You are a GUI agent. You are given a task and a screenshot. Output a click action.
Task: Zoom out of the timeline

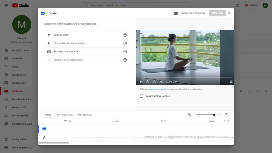coord(190,115)
